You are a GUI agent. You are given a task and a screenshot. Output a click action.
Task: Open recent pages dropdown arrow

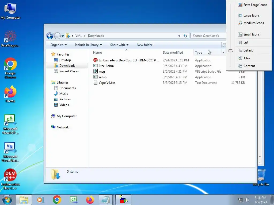63,36
